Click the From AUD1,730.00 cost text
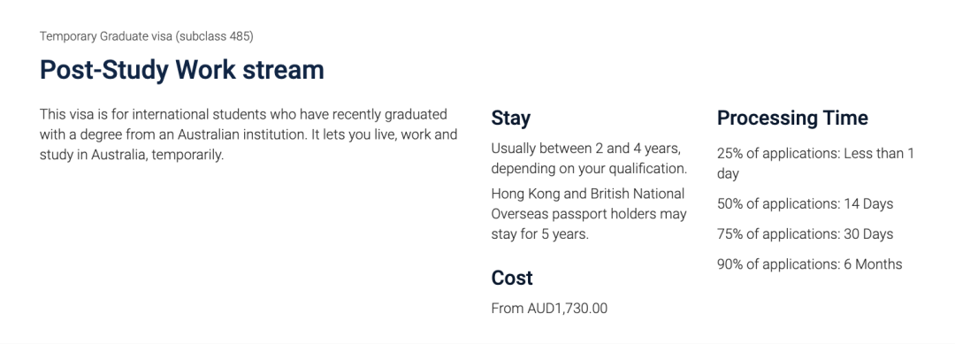 point(549,309)
